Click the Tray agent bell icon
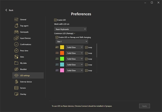The height and width of the screenshot is (112, 162). pyautogui.click(x=16, y=26)
